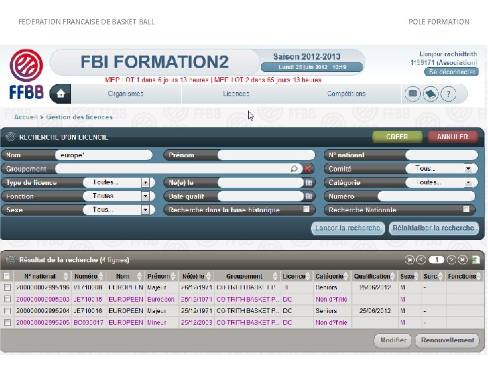Click the page number 1 field
488x366 pixels.
click(x=436, y=260)
